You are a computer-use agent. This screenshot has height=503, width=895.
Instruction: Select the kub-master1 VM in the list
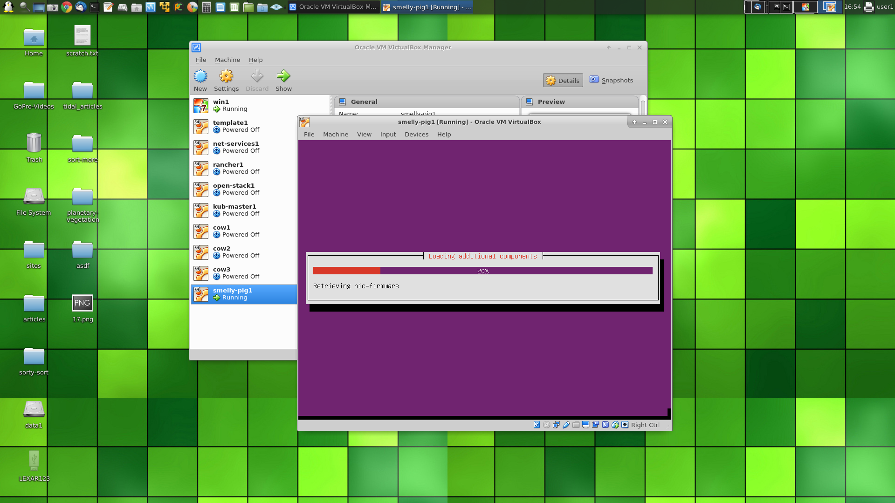[x=244, y=211]
